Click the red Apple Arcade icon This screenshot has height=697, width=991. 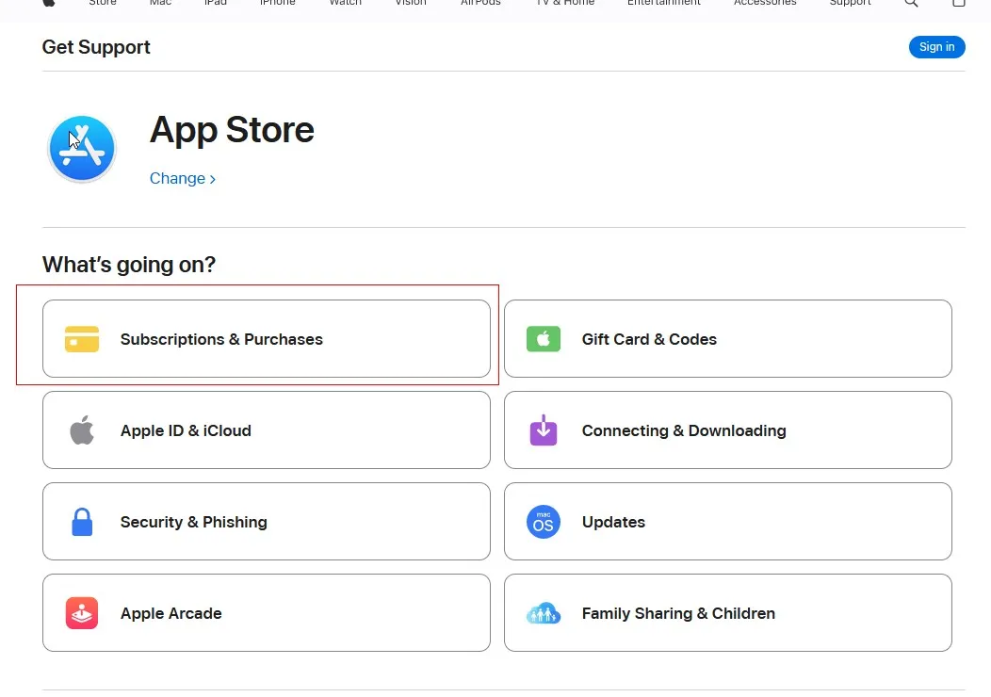pyautogui.click(x=82, y=613)
